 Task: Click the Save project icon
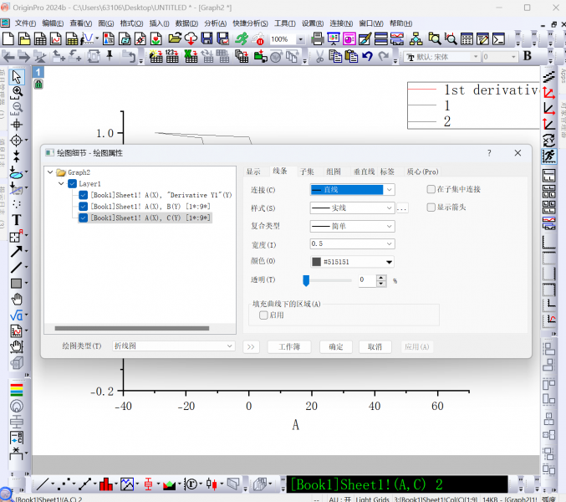207,38
